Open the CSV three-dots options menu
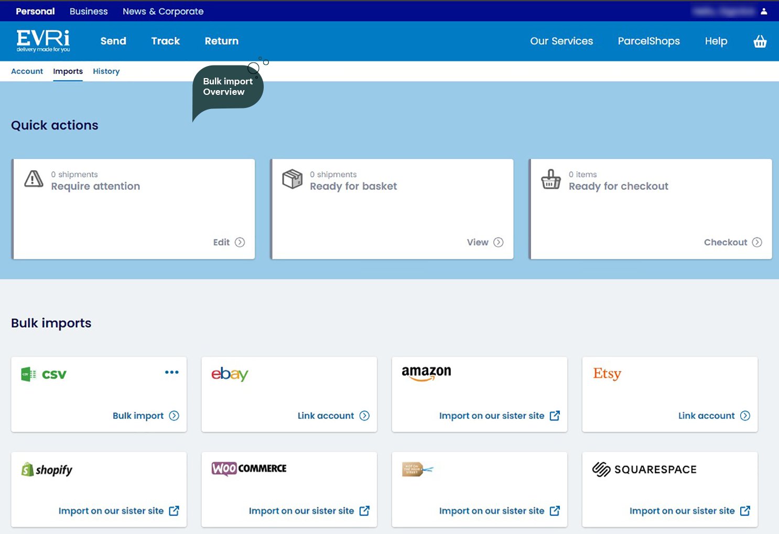Screen dimensions: 779x534 coord(171,373)
